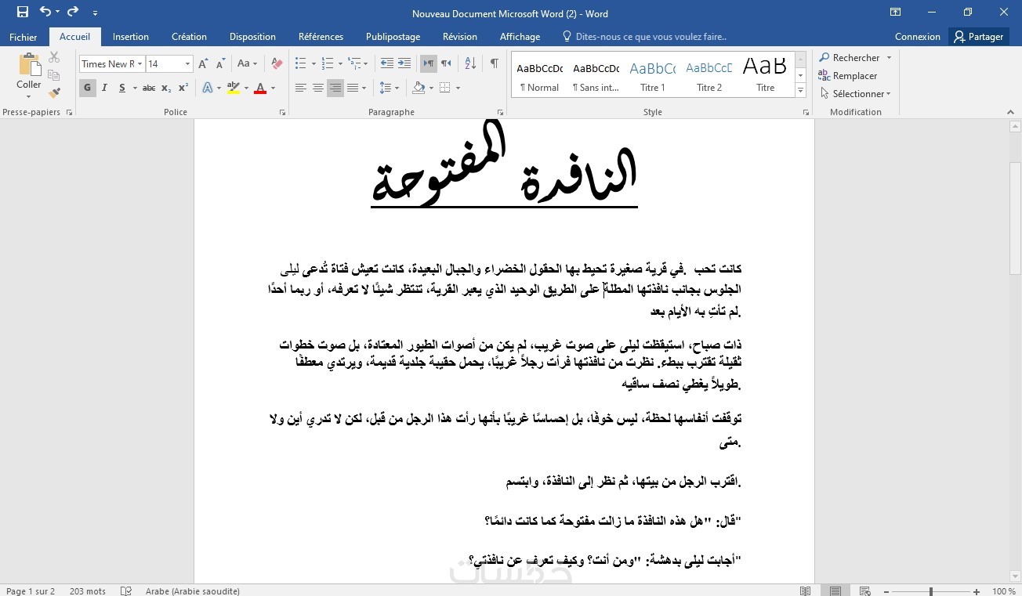
Task: Click the bullet list icon
Action: pyautogui.click(x=300, y=63)
